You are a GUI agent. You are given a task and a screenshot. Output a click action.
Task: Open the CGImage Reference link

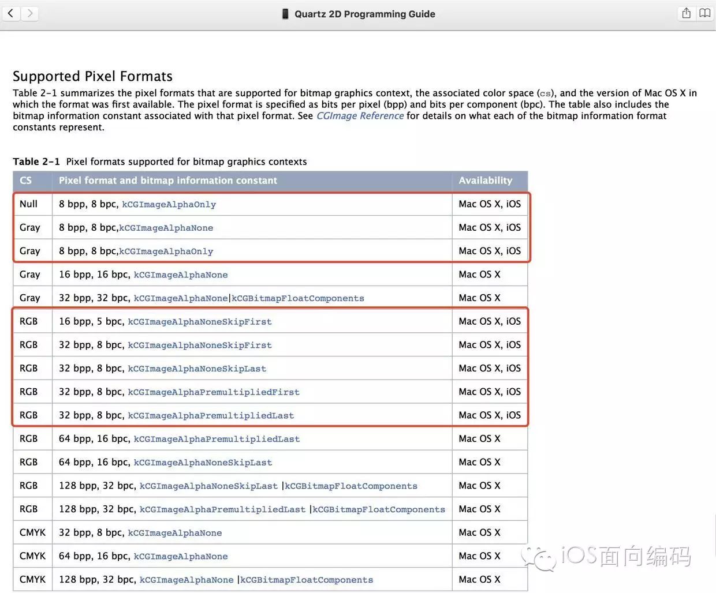coord(360,116)
